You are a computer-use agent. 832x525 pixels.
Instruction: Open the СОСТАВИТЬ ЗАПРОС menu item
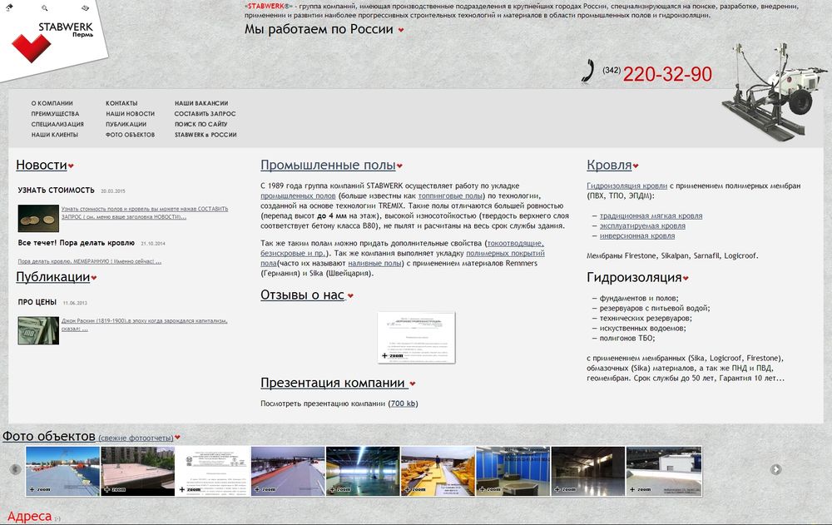pyautogui.click(x=205, y=114)
